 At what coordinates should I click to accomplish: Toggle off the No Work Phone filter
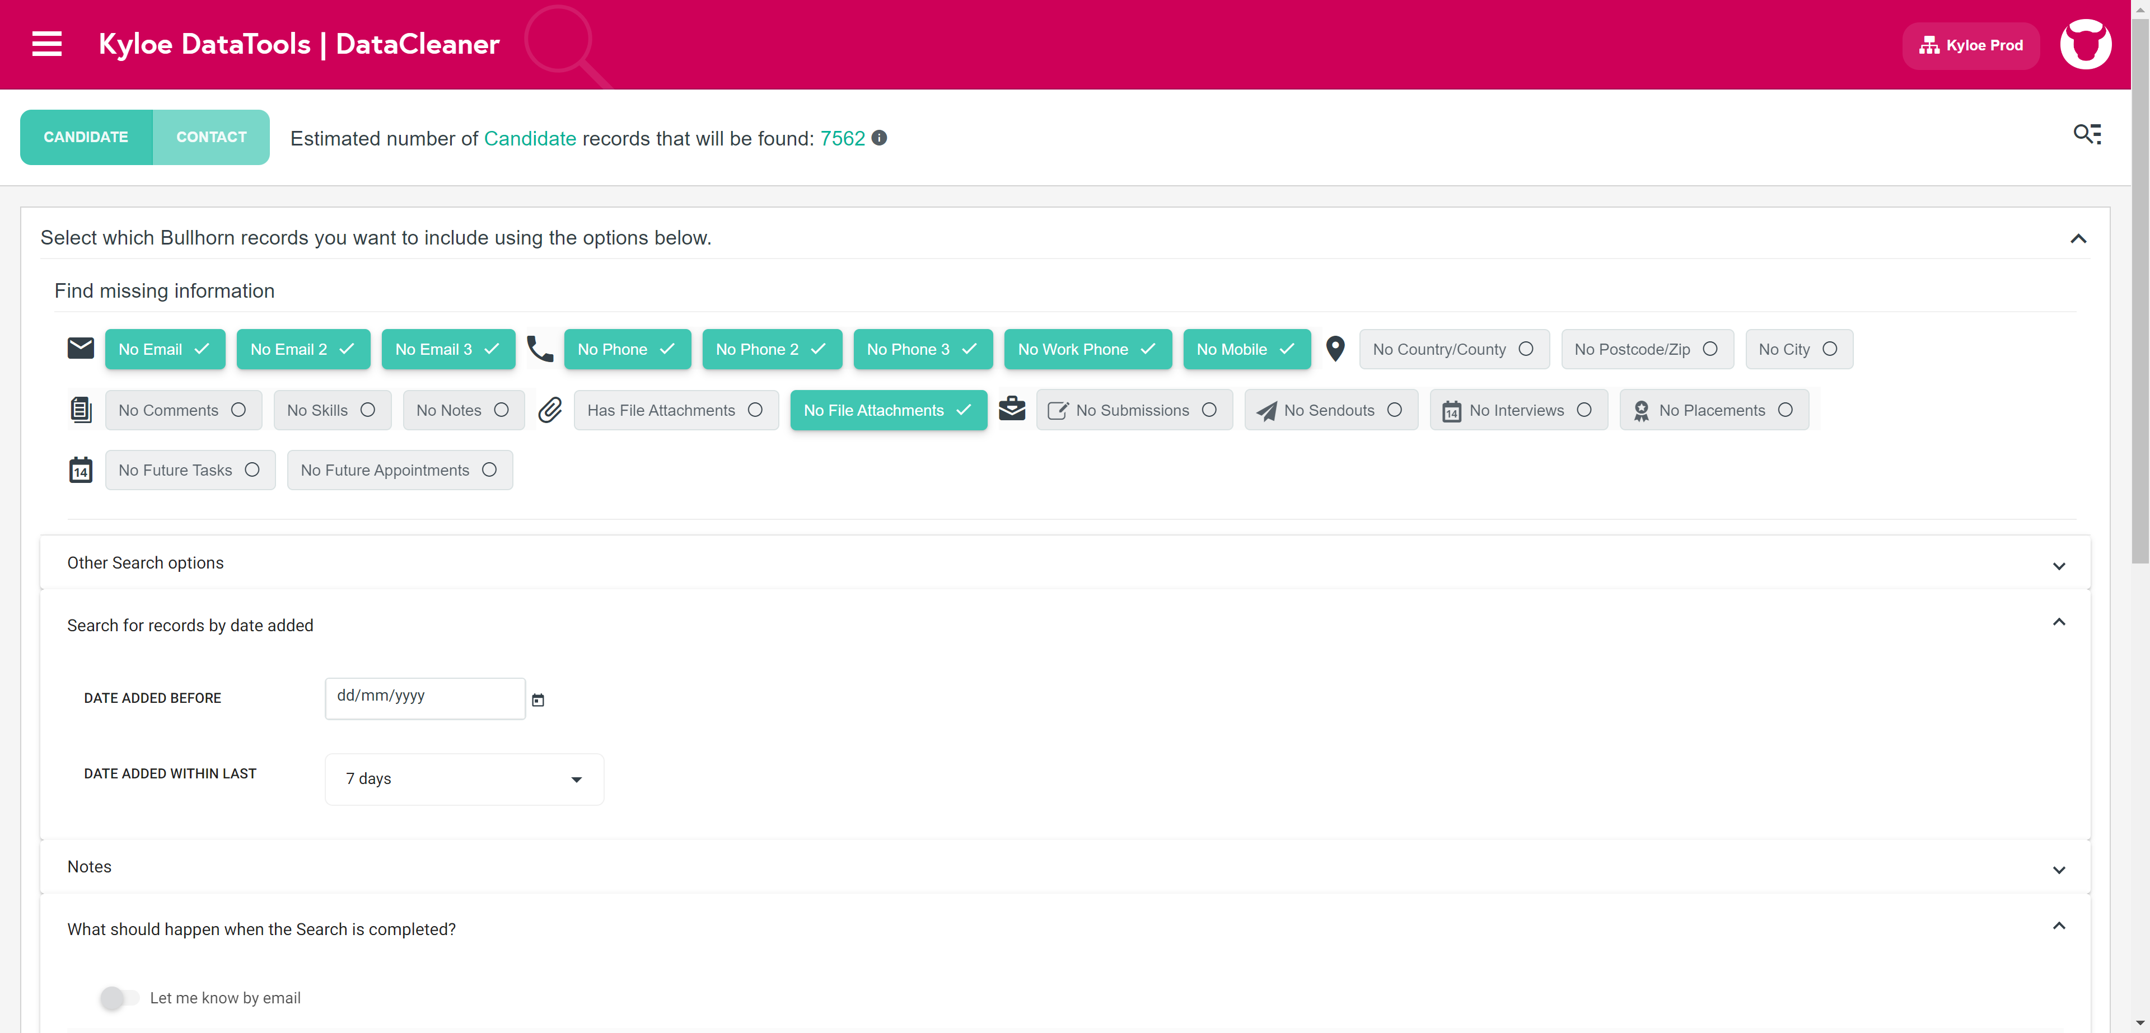(x=1087, y=349)
